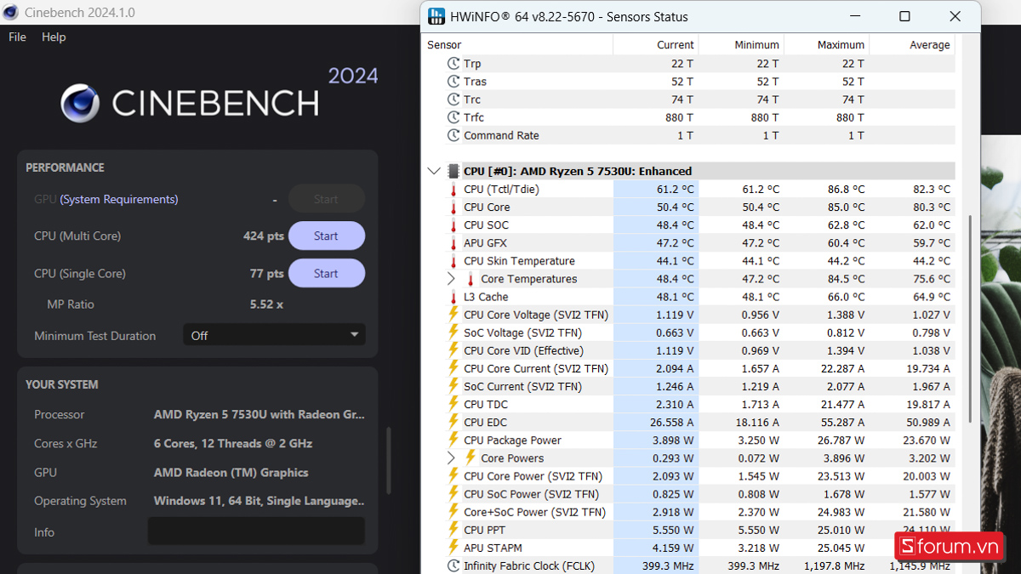Select the CPU (Tctl/Tdie) sensor row label

click(501, 189)
